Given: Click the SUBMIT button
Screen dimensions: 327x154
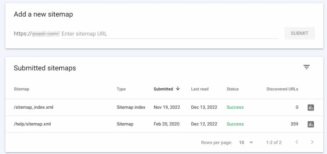Looking at the screenshot, I should pyautogui.click(x=299, y=33).
